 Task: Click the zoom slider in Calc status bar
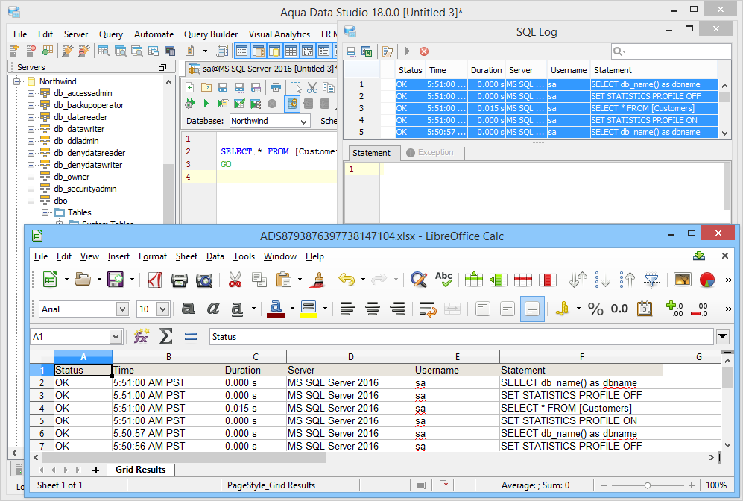647,485
